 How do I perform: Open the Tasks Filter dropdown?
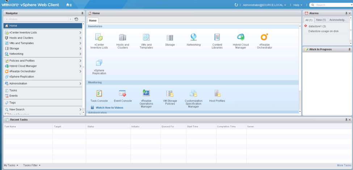32,165
